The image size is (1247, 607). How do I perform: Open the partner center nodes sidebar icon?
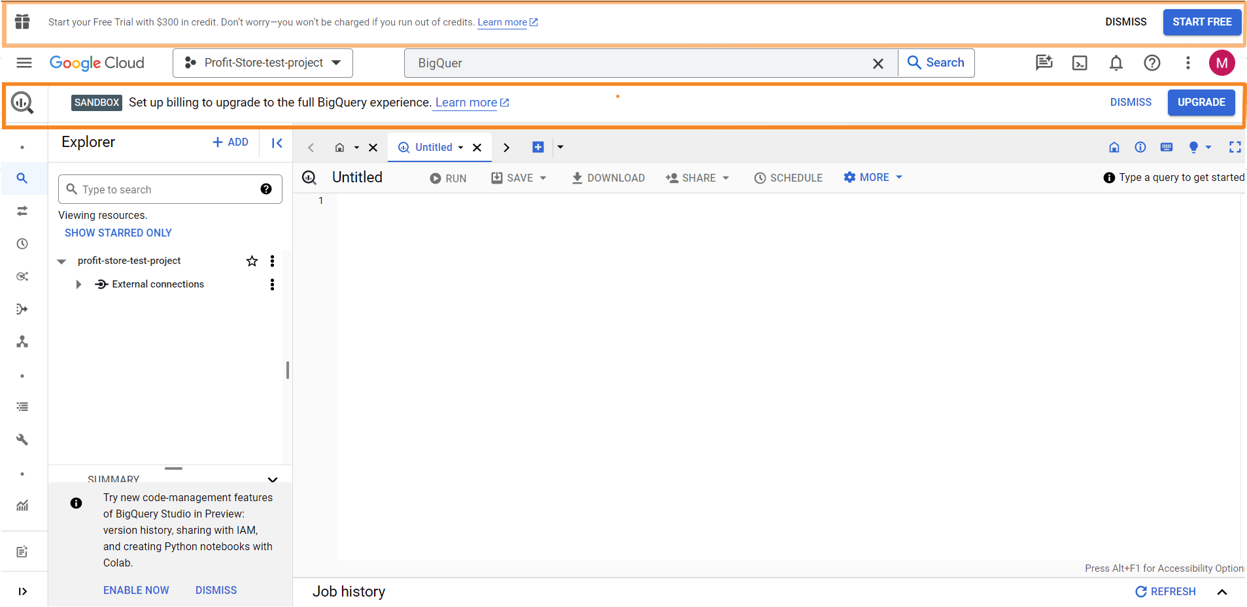click(x=22, y=342)
